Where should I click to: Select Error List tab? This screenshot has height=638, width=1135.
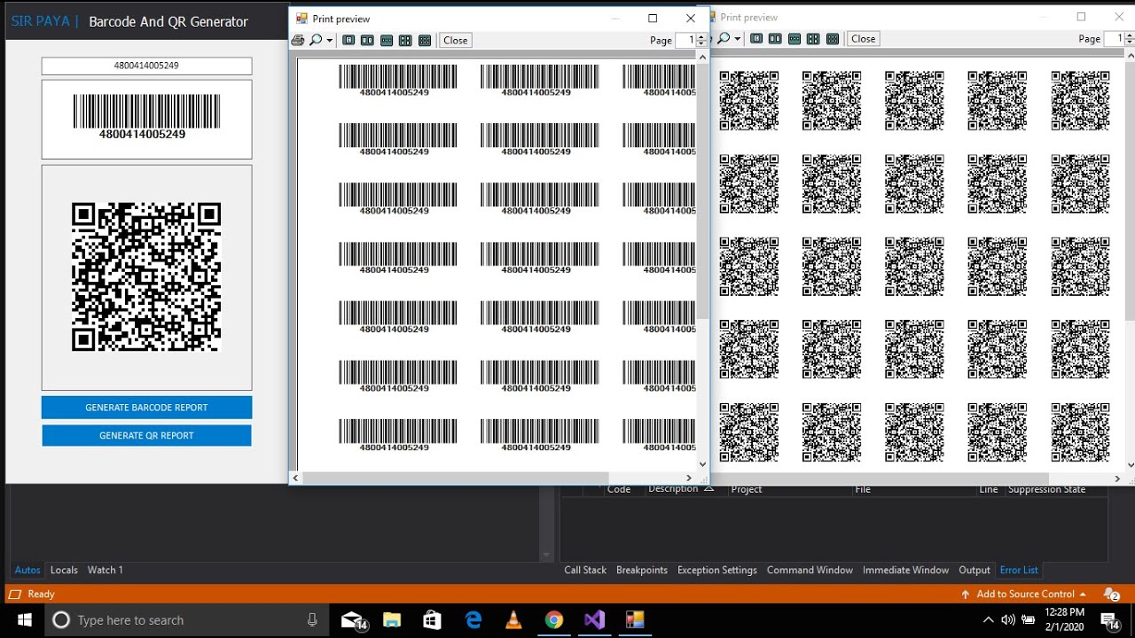(x=1019, y=570)
